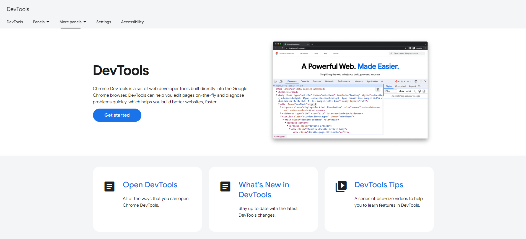Open the Panels dropdown menu
526x239 pixels.
click(x=41, y=22)
